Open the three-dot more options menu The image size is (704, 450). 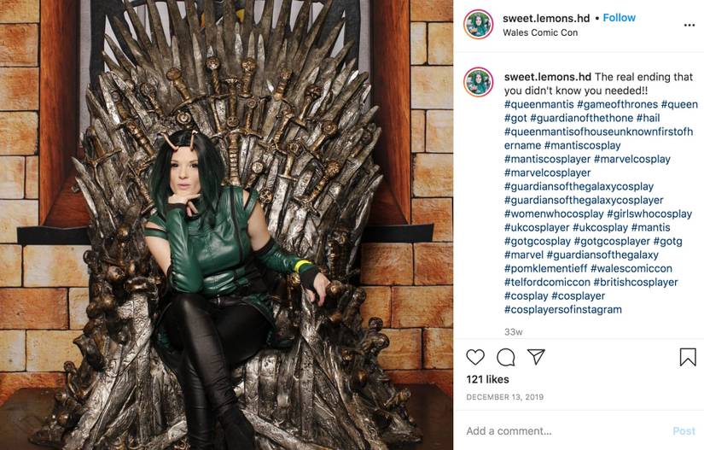coord(689,25)
